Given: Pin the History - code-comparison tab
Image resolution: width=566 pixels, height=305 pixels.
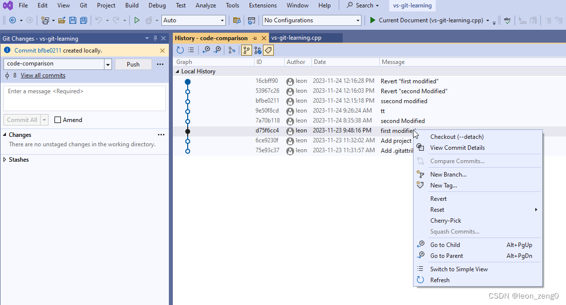Looking at the screenshot, I should (255, 38).
